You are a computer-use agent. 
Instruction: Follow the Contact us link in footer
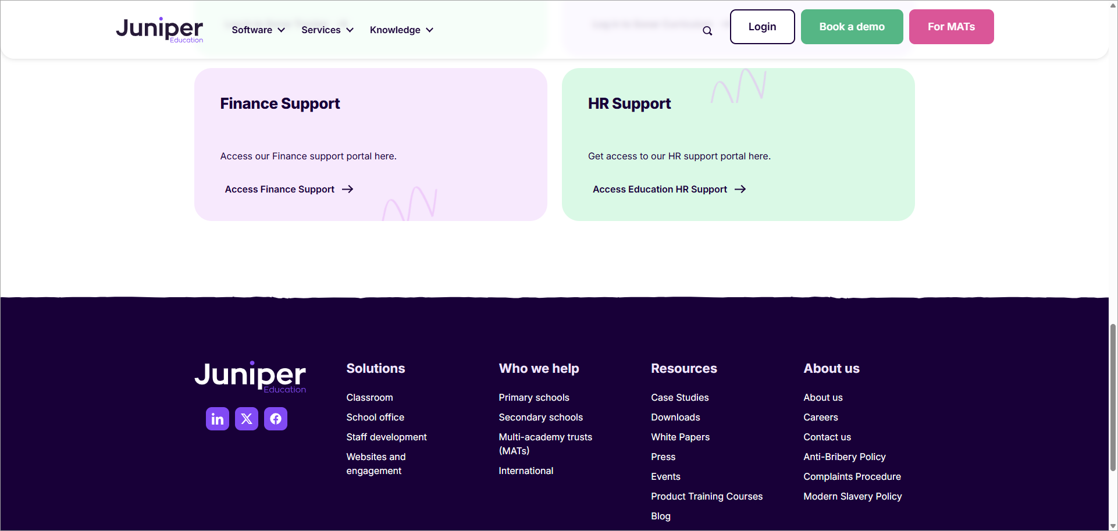pyautogui.click(x=827, y=437)
